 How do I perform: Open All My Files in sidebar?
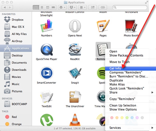pyautogui.click(x=16, y=34)
